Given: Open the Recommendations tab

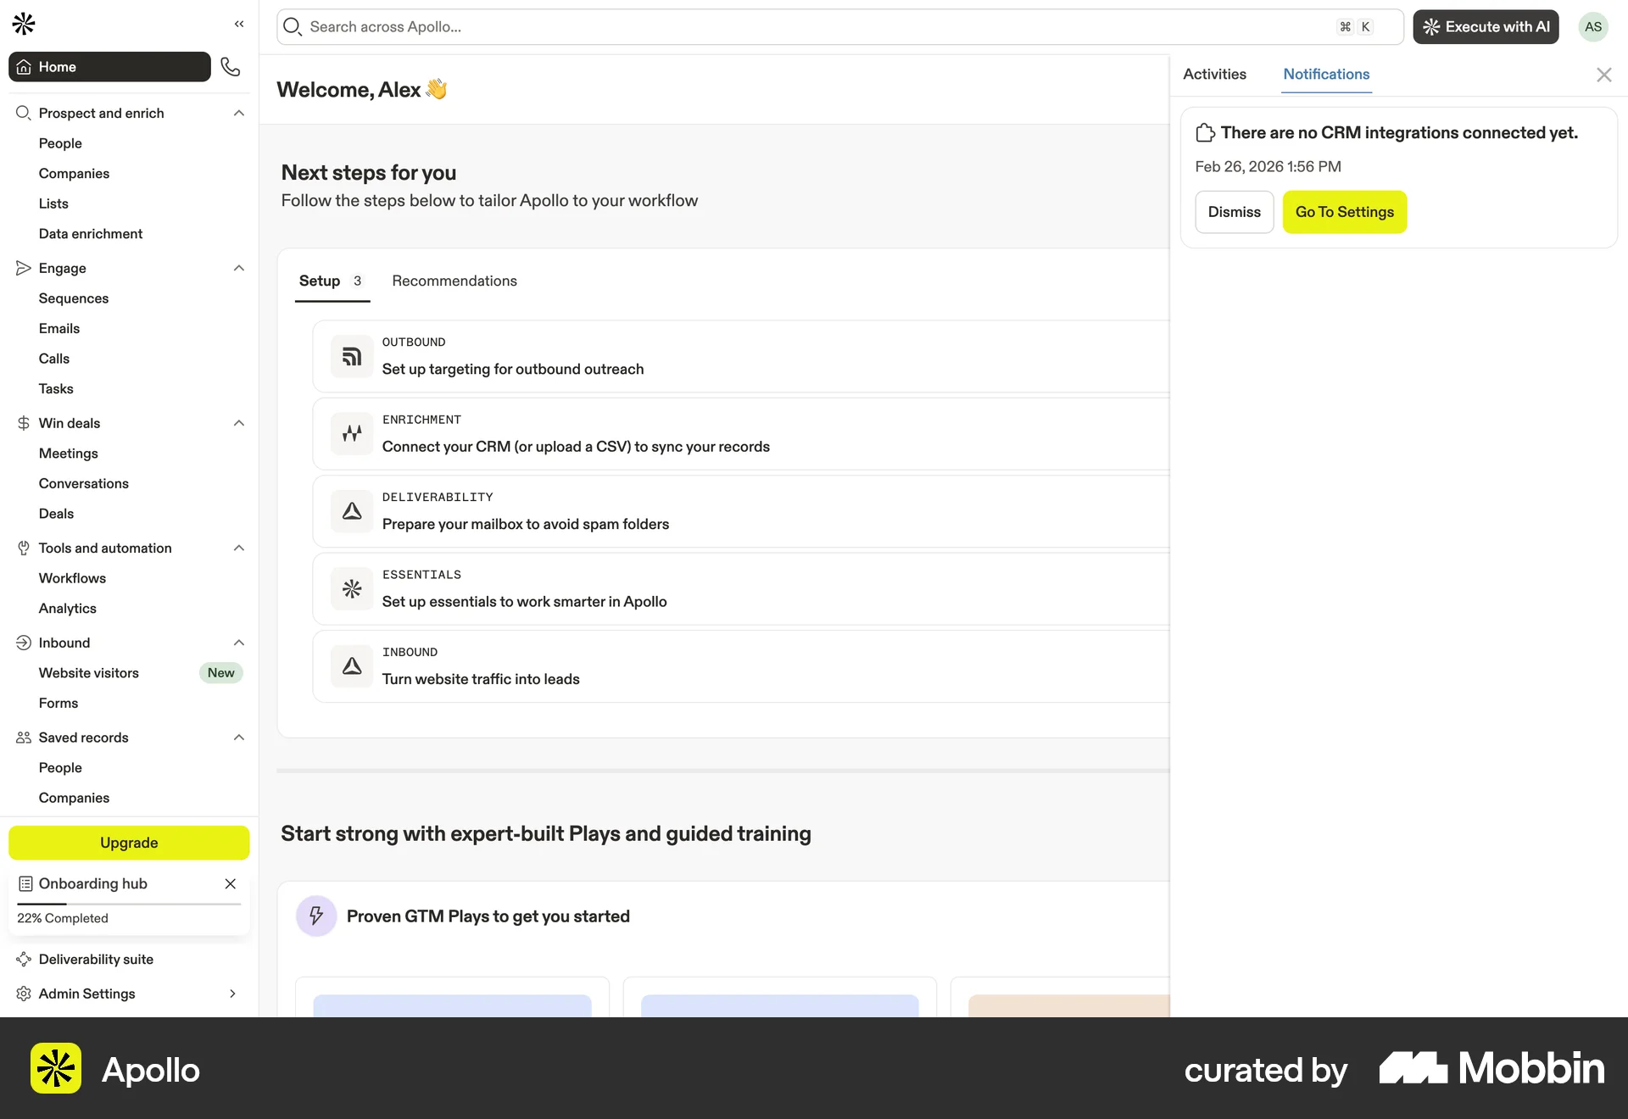Looking at the screenshot, I should 454,281.
